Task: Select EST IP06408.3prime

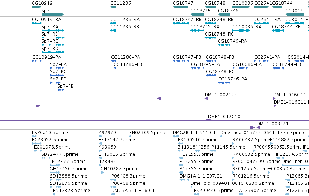Action: pyautogui.click(x=128, y=176)
